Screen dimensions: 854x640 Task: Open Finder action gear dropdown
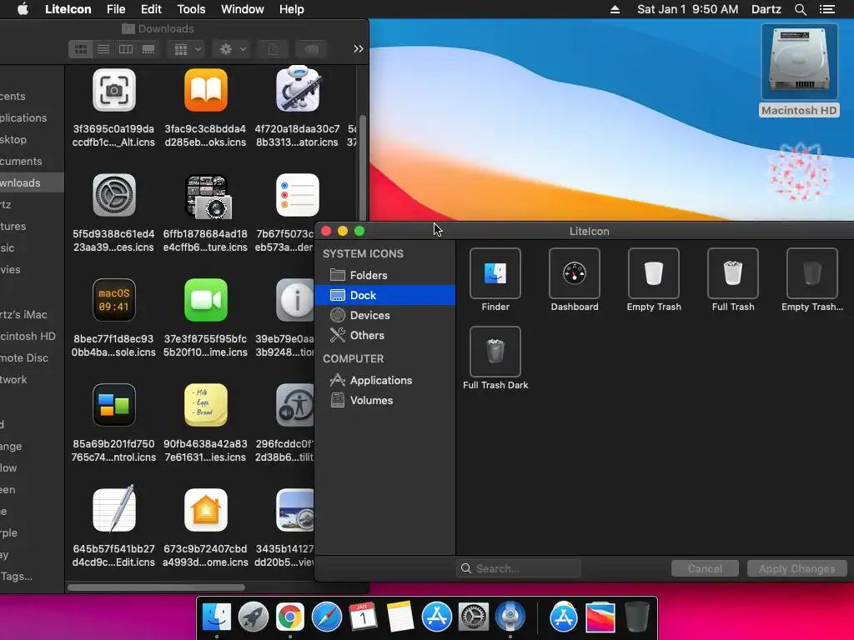(x=232, y=49)
